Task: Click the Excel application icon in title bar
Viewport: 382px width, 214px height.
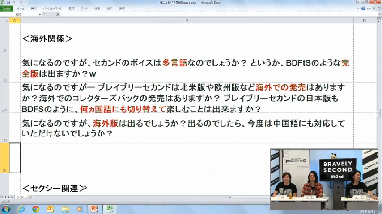Action: point(2,2)
